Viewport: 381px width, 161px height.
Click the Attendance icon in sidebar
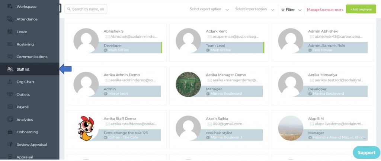[x=10, y=19]
